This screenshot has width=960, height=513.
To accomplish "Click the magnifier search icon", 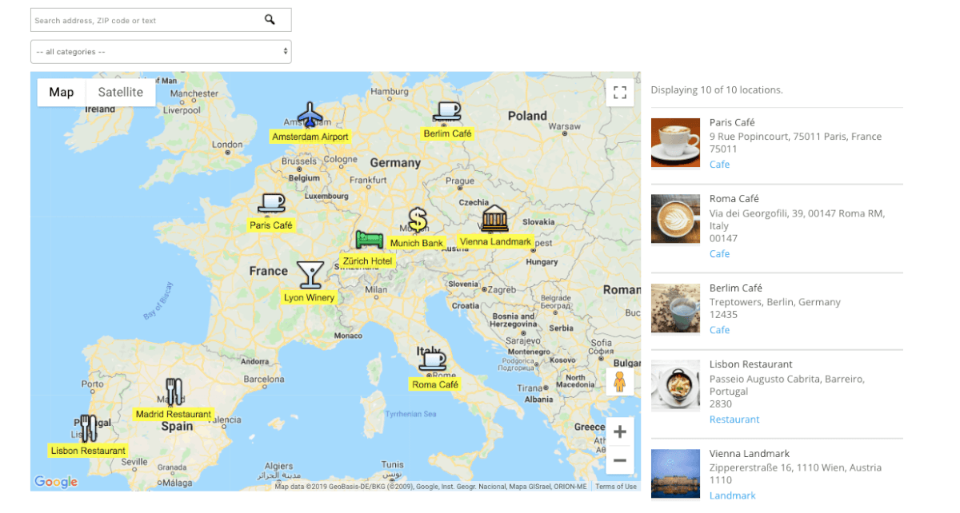I will coord(270,20).
